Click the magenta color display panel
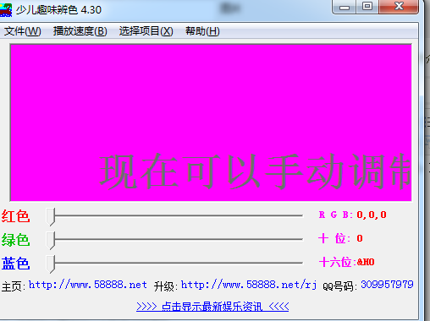This screenshot has height=321, width=430. 211,122
